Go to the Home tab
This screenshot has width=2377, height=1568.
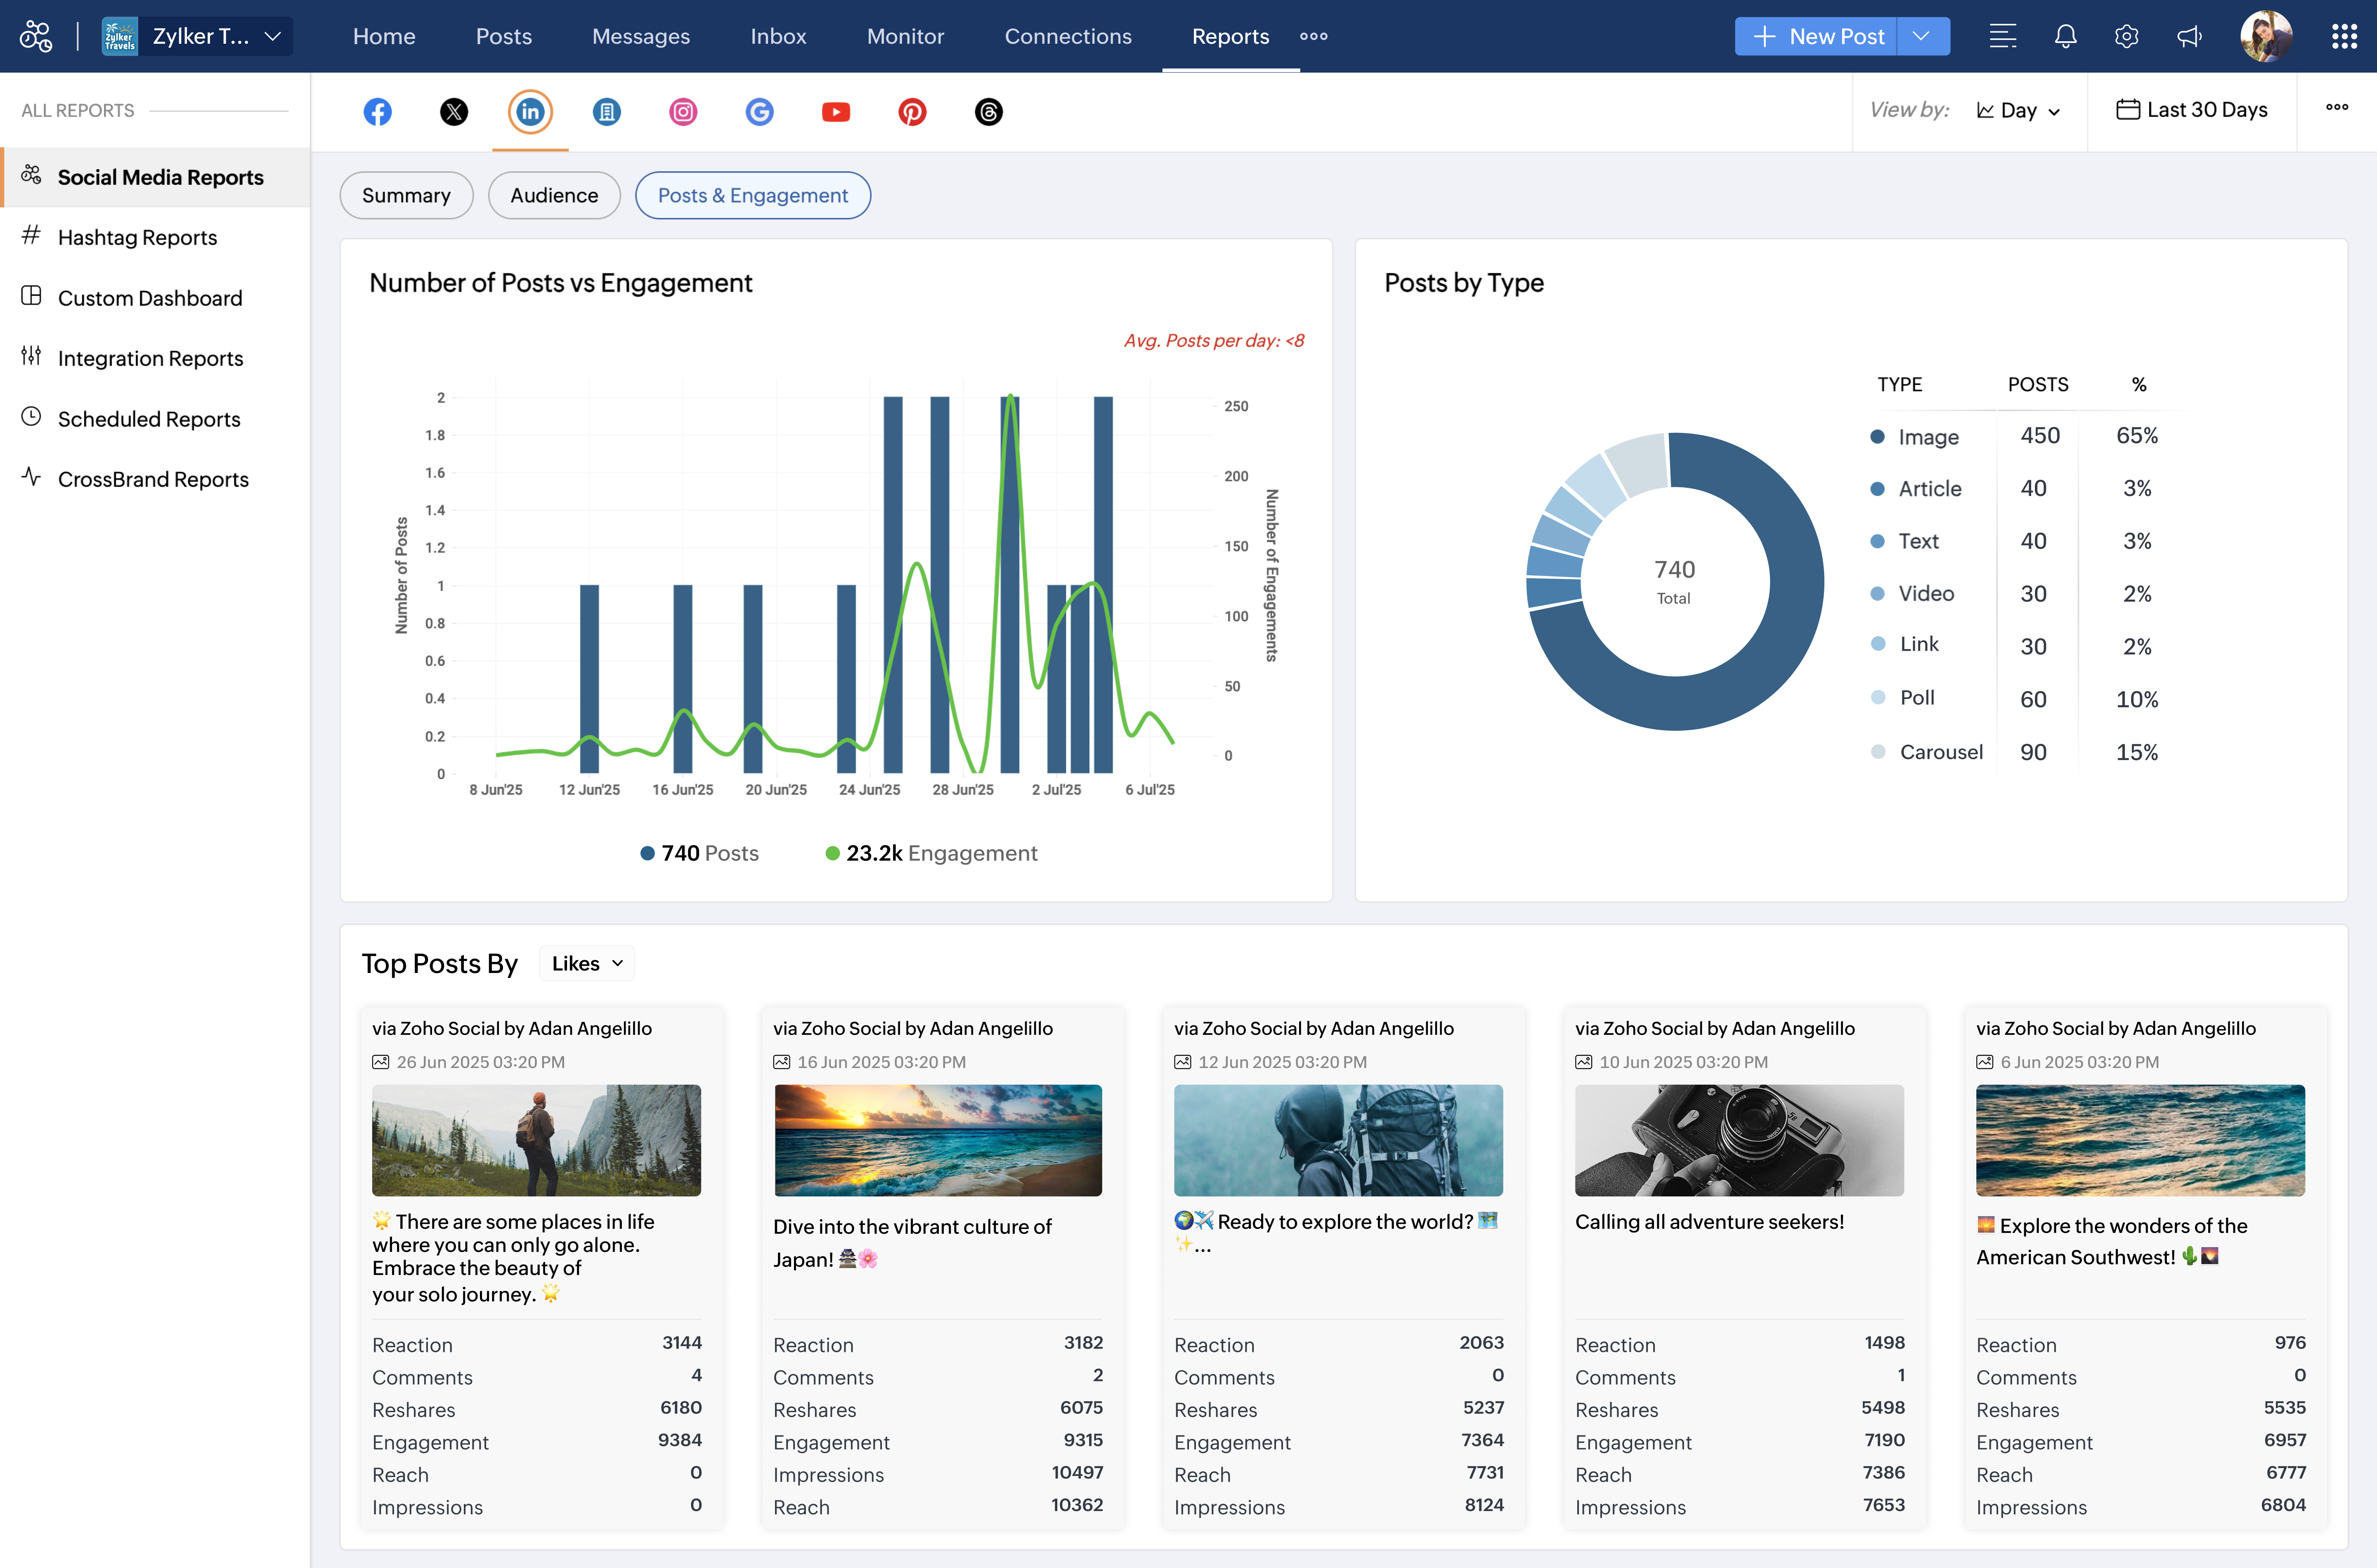[x=384, y=37]
